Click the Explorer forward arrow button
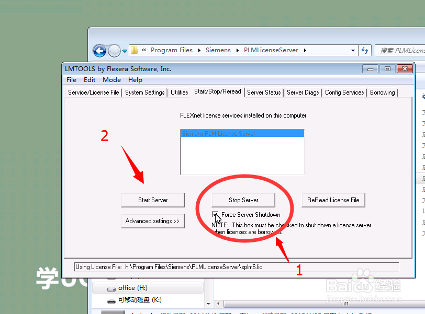The width and height of the screenshot is (425, 314). click(114, 51)
